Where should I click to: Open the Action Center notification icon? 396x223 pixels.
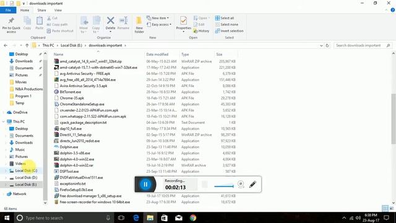pos(386,217)
